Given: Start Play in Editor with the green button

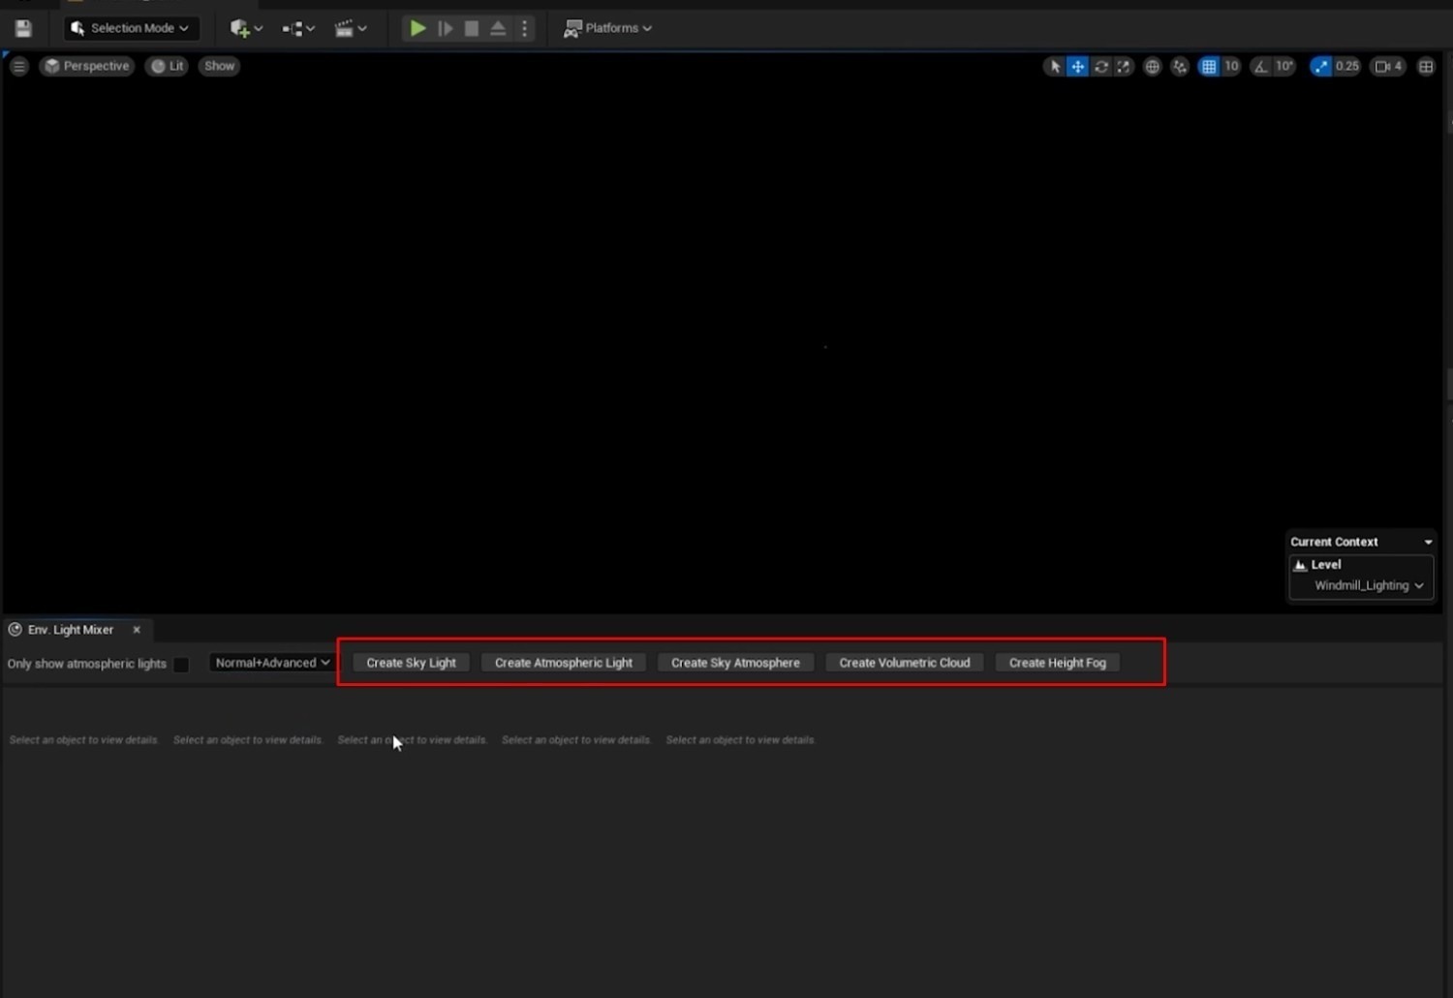Looking at the screenshot, I should pos(417,28).
